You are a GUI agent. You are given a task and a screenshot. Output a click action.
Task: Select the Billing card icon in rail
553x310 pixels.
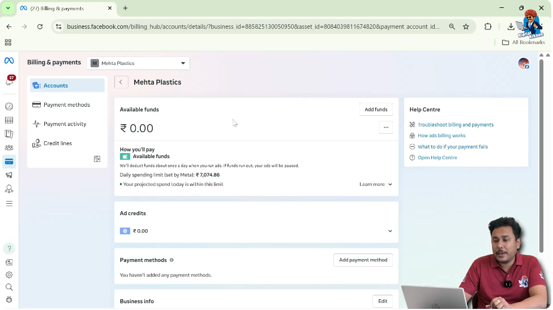point(9,161)
